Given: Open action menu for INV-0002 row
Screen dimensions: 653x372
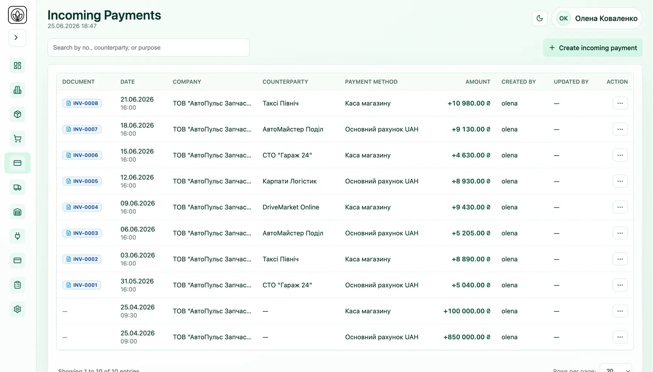Looking at the screenshot, I should pyautogui.click(x=620, y=259).
